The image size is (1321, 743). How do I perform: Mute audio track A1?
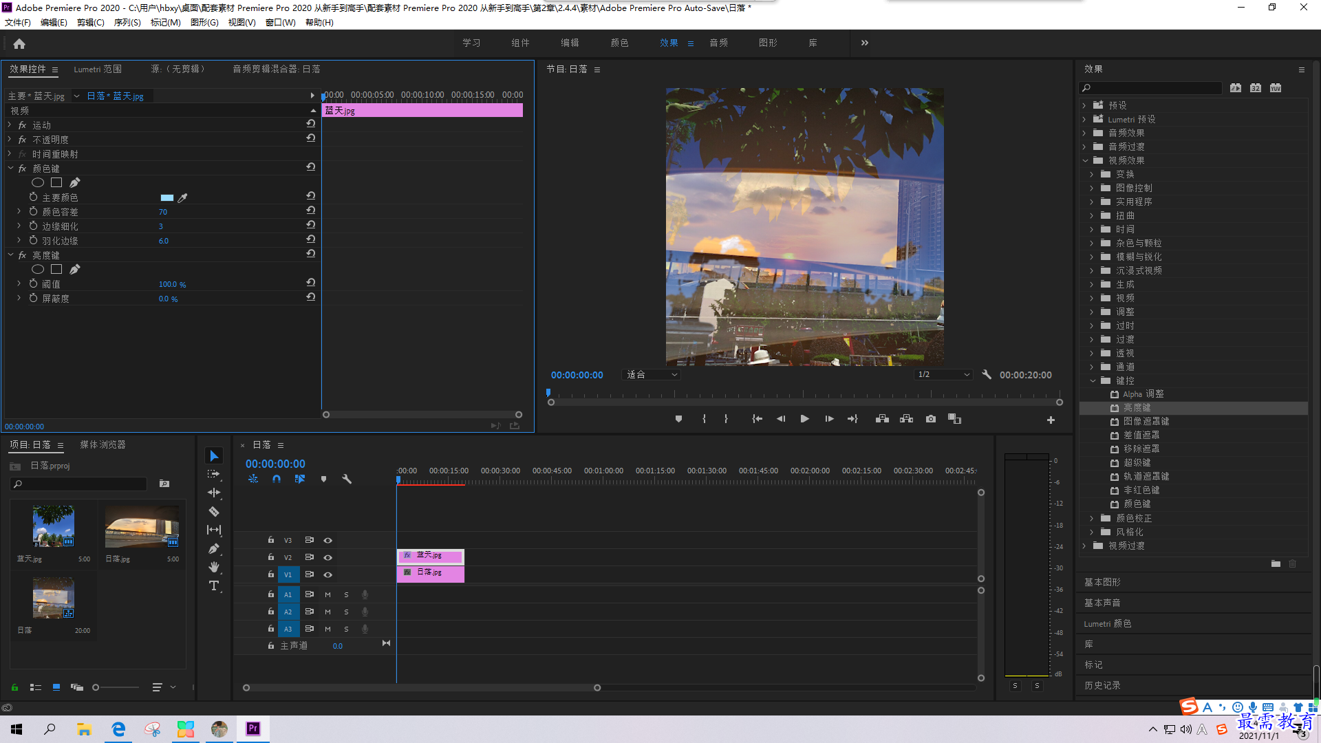pos(327,594)
